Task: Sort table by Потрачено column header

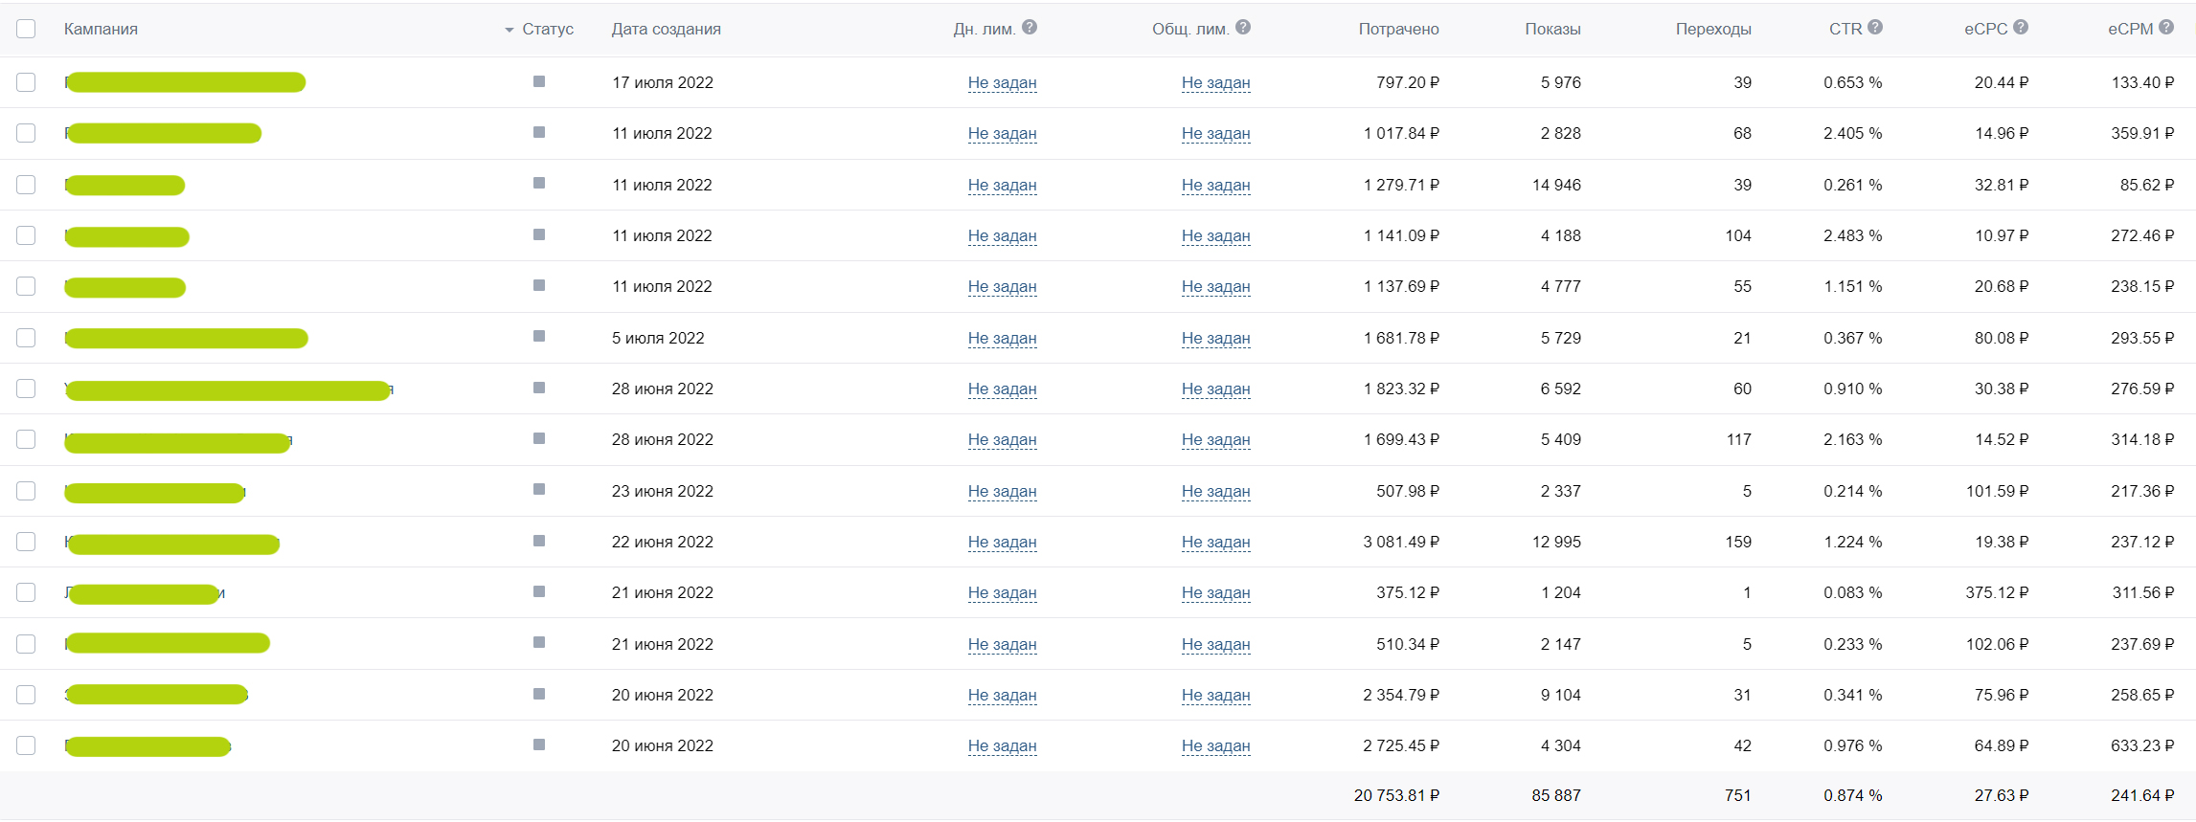Action: [x=1397, y=29]
